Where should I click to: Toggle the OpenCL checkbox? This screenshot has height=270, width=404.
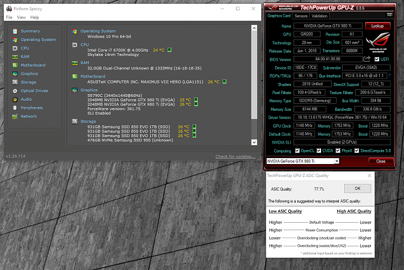tap(297, 151)
